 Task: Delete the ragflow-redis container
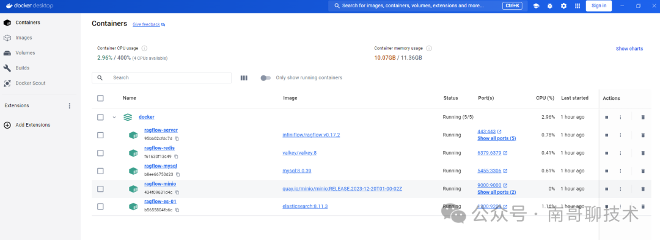point(643,153)
